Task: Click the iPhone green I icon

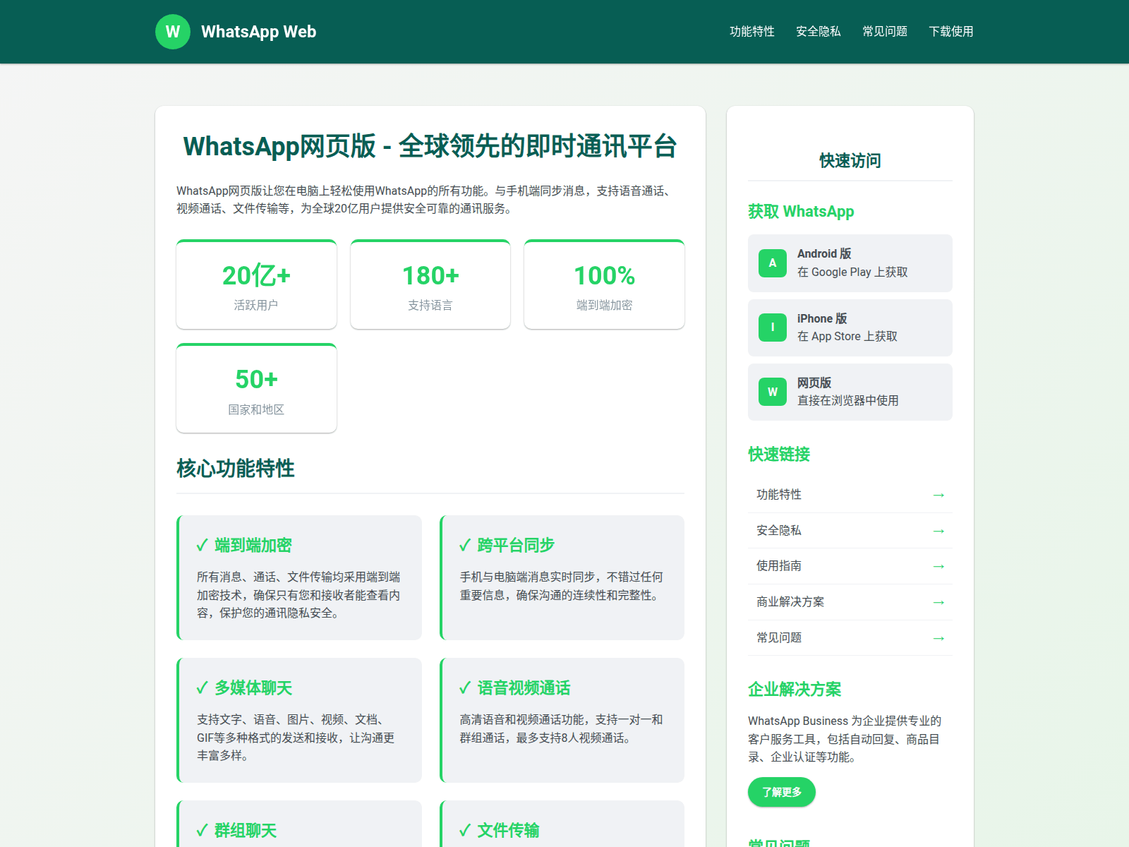Action: point(773,328)
